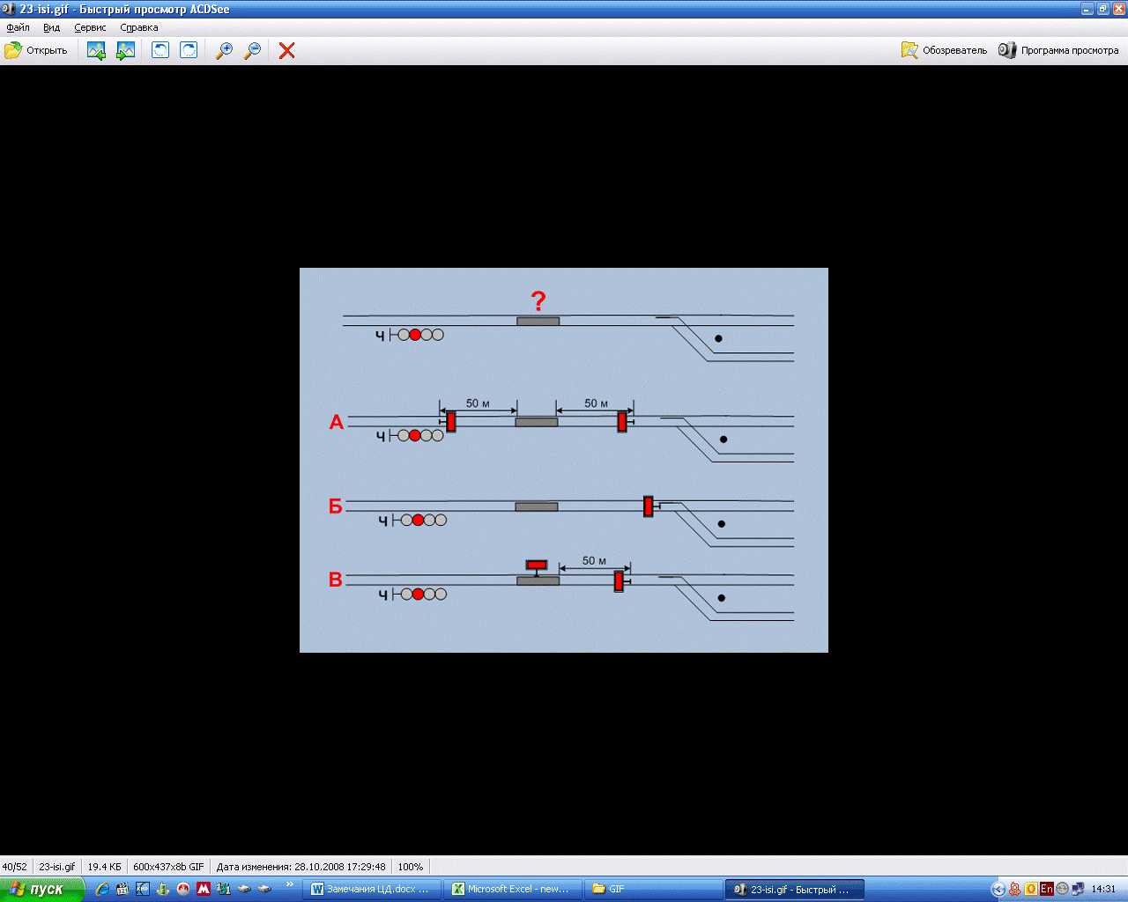Open the Справка menu

coord(139,27)
